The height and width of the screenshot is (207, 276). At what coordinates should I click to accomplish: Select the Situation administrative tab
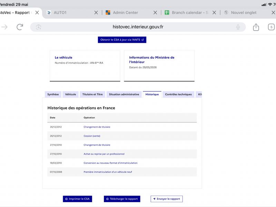pyautogui.click(x=124, y=94)
